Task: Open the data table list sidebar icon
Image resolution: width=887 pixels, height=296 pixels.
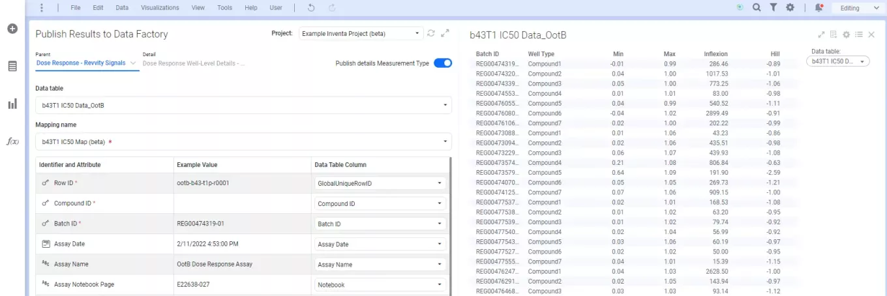Action: (12, 66)
